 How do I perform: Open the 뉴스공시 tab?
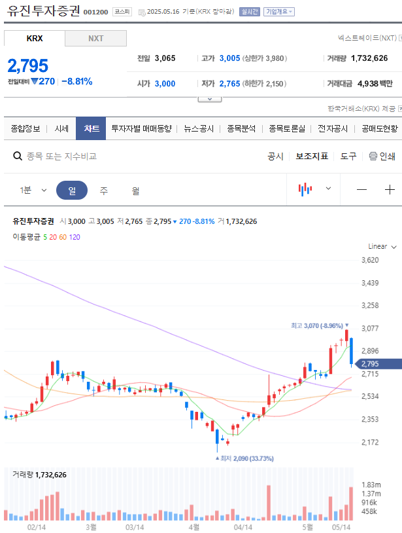pos(199,128)
